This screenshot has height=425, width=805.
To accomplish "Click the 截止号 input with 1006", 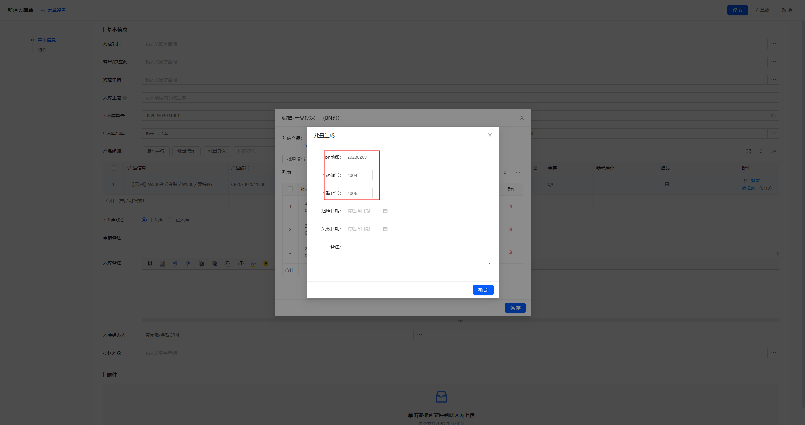I will pyautogui.click(x=358, y=193).
